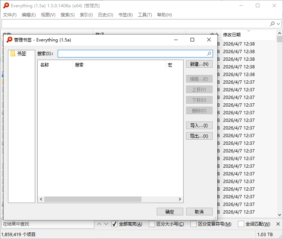Click the 1,859,419 个项目 status text
Viewport: 283px width, 239px height.
[x=19, y=235]
